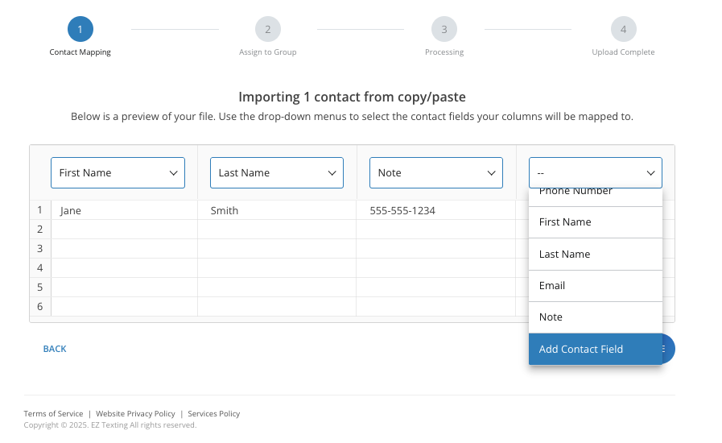This screenshot has height=443, width=722.
Task: Pick the partially visible Phone Number option
Action: pos(596,197)
